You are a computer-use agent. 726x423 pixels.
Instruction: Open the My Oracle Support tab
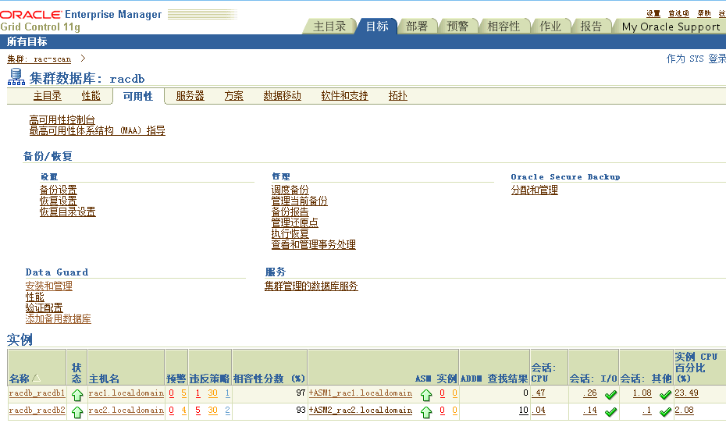click(671, 27)
